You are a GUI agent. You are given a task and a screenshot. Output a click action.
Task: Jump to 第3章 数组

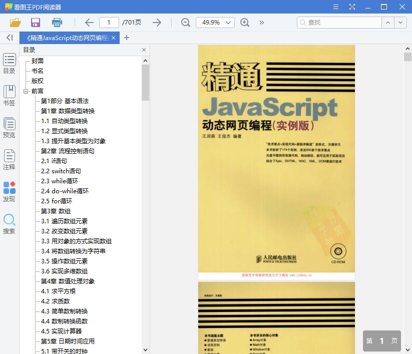56,211
